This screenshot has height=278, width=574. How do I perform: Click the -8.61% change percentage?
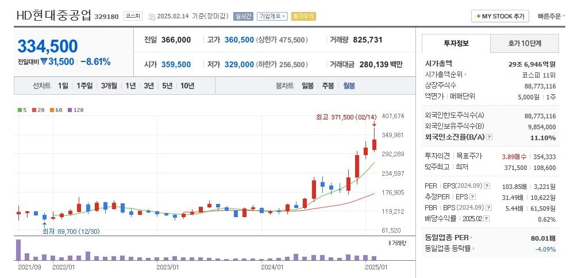95,62
